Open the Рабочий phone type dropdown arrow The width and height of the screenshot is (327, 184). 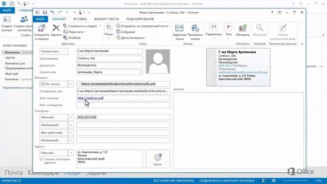[x=71, y=117]
